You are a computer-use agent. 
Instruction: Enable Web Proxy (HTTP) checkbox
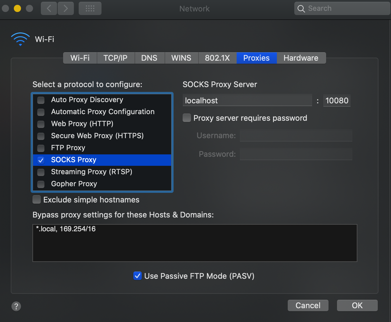[41, 124]
